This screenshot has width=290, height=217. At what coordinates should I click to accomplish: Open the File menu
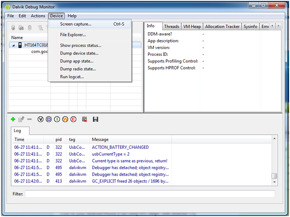point(10,16)
